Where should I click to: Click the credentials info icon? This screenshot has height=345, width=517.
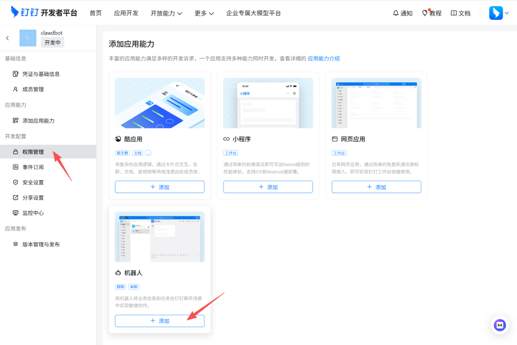15,74
